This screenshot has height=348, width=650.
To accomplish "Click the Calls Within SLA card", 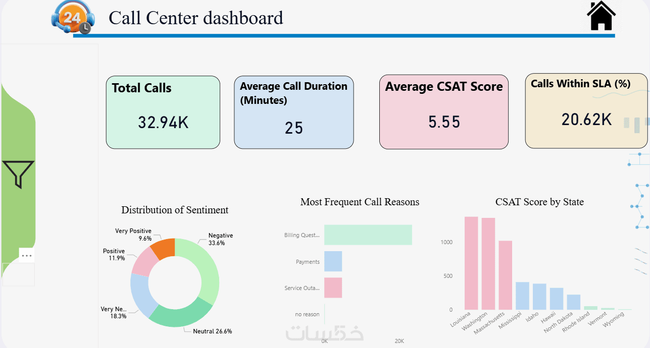I will [x=586, y=111].
